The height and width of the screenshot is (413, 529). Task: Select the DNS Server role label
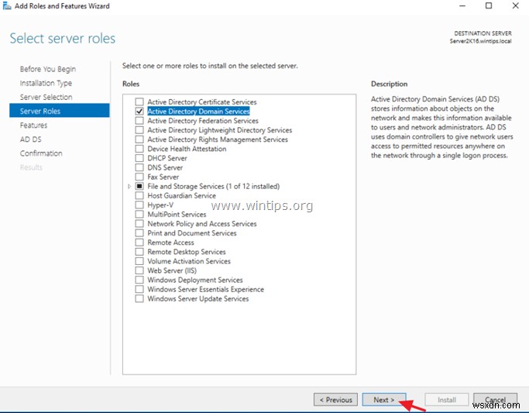click(x=165, y=167)
